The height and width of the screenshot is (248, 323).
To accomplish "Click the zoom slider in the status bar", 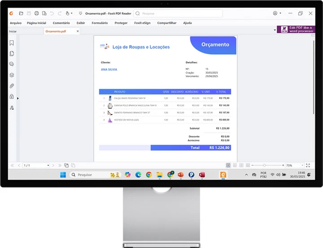I will 264,166.
